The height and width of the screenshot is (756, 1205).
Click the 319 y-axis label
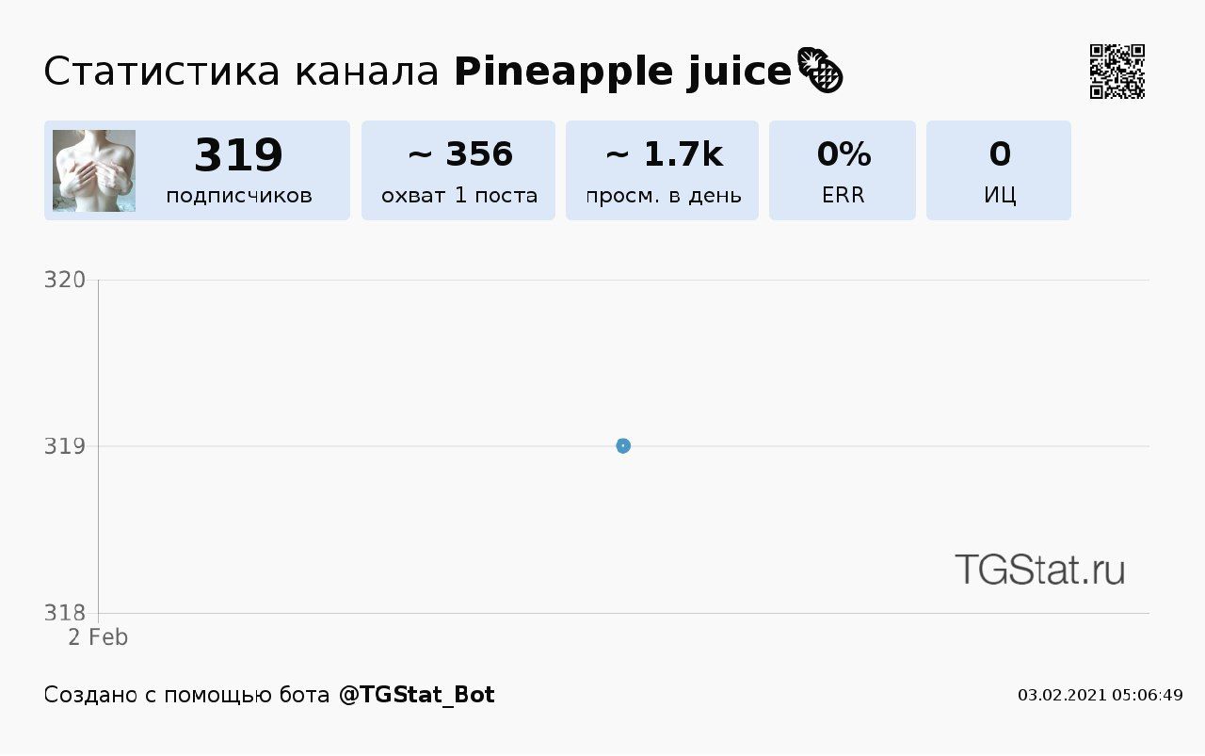coord(65,445)
